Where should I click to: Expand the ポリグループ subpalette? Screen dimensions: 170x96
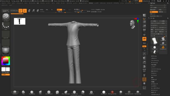tap(154, 84)
